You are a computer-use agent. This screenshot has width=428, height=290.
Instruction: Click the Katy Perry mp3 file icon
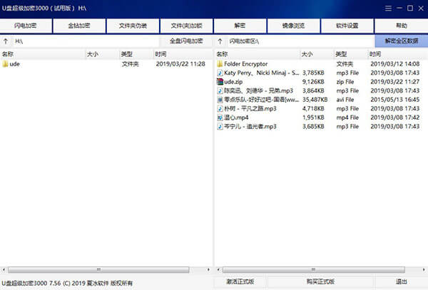click(220, 73)
